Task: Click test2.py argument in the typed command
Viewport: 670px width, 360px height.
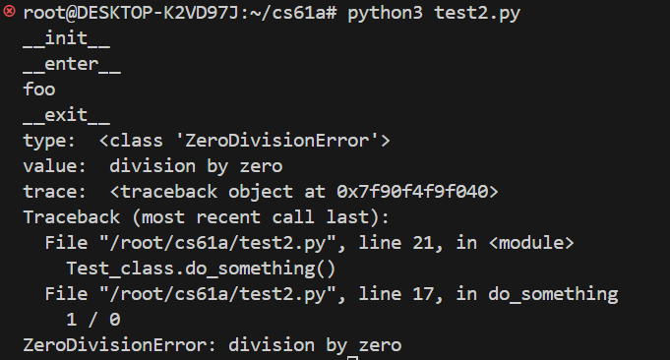Action: pos(477,13)
